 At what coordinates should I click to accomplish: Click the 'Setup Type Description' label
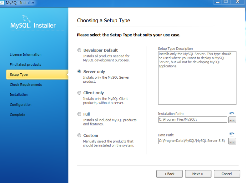click(175, 49)
